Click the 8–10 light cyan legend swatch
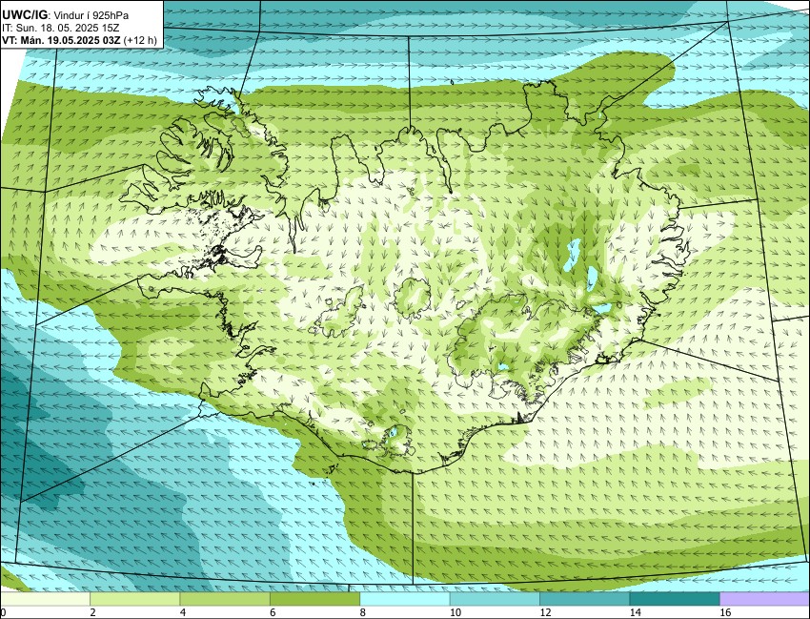The height and width of the screenshot is (619, 810). (x=404, y=599)
